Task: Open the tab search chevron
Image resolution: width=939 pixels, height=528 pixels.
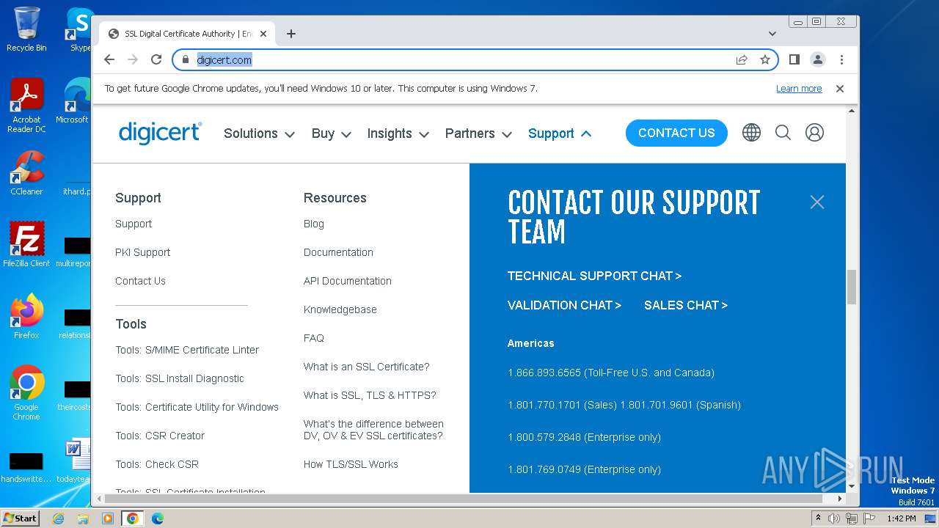Action: click(772, 34)
